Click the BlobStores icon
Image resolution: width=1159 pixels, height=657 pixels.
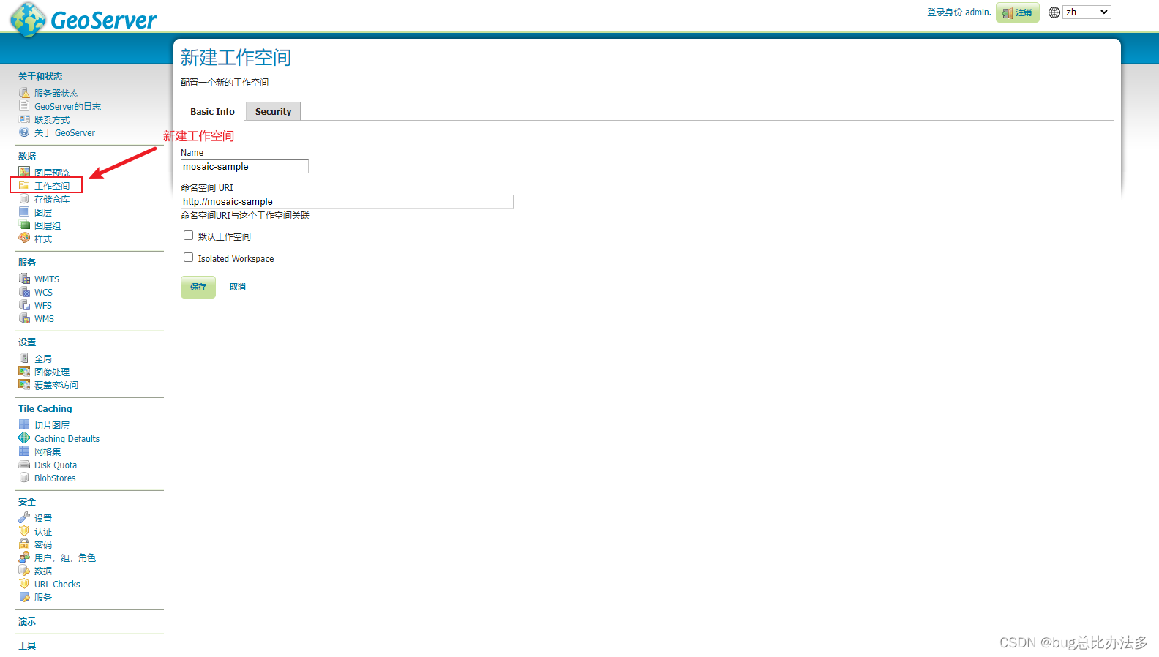(24, 478)
